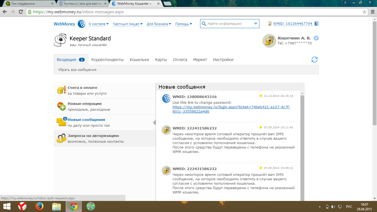377x212 pixels.
Task: Click the refresh icon near Настройки tab
Action: pyautogui.click(x=314, y=60)
